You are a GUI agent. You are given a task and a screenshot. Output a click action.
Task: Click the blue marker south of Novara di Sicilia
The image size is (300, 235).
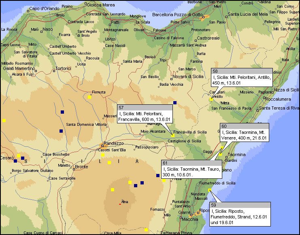pos(175,103)
